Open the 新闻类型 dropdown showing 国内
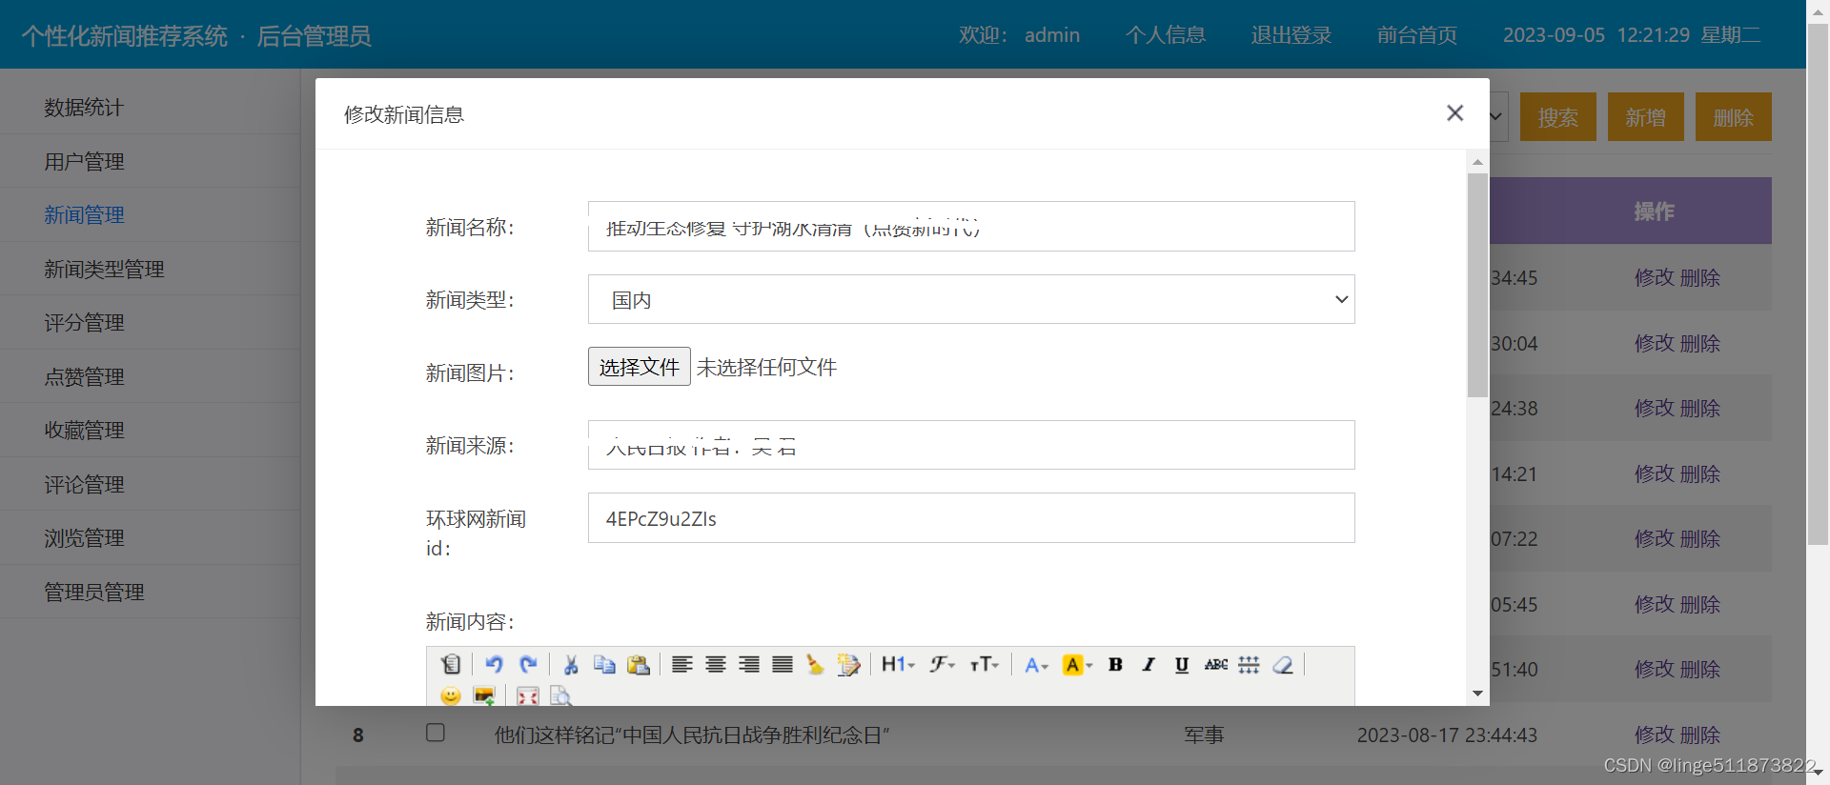 971,299
